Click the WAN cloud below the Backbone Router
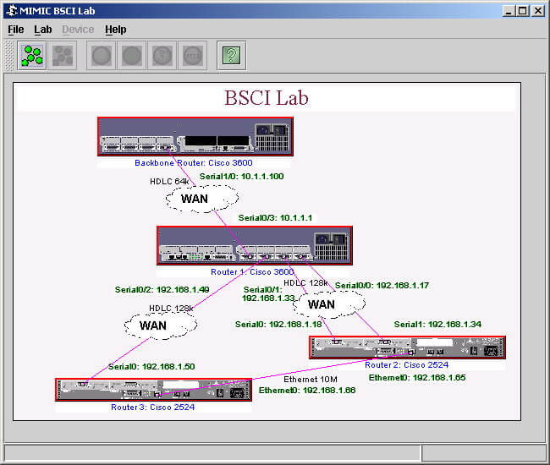Screen dimensions: 550x465 [202, 199]
